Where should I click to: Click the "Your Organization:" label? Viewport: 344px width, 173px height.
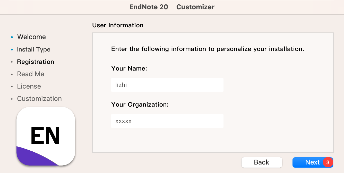(140, 105)
